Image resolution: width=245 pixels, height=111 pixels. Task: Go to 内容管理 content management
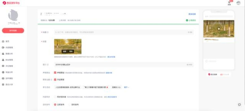coord(9,47)
